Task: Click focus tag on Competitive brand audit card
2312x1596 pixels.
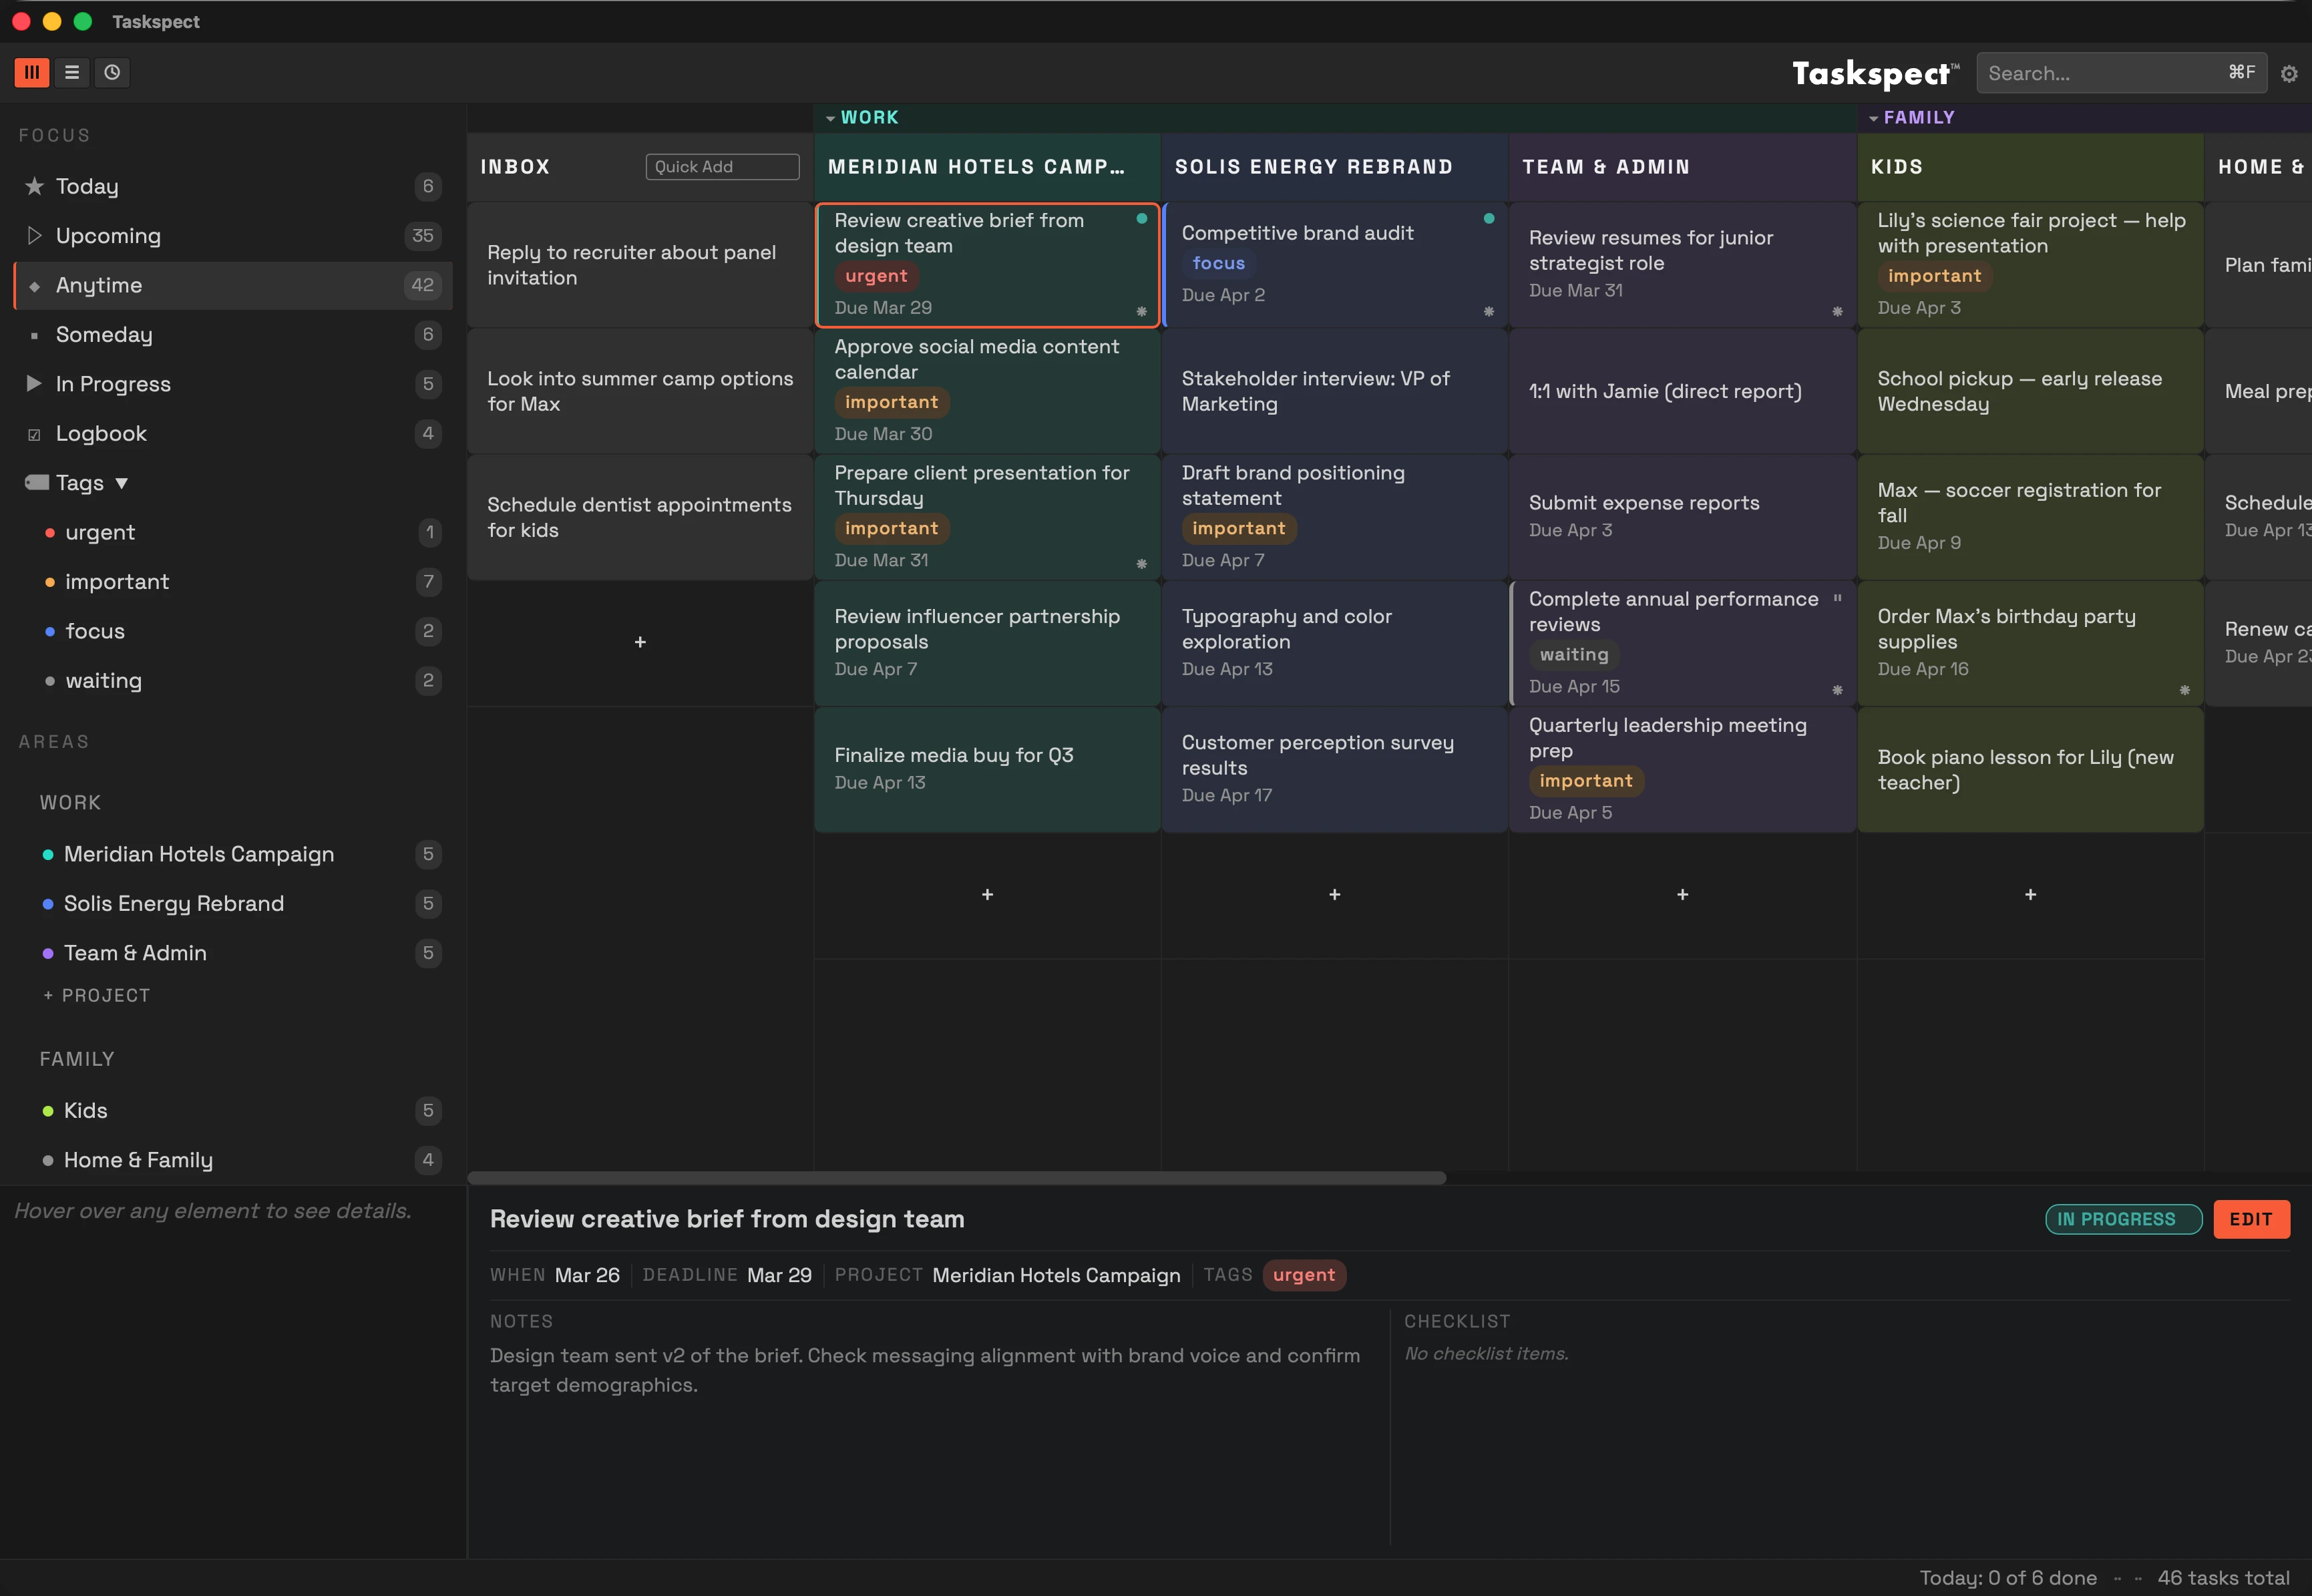Action: point(1218,263)
